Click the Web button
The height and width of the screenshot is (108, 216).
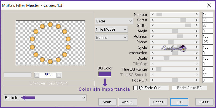click(x=107, y=102)
